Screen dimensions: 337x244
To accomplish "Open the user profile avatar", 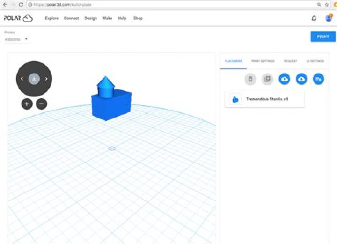I will tap(329, 18).
